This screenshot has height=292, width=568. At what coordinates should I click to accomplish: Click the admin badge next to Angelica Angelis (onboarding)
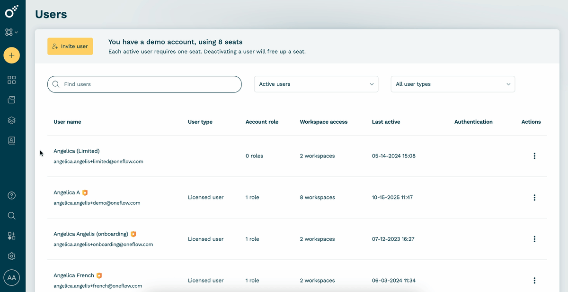tap(133, 234)
